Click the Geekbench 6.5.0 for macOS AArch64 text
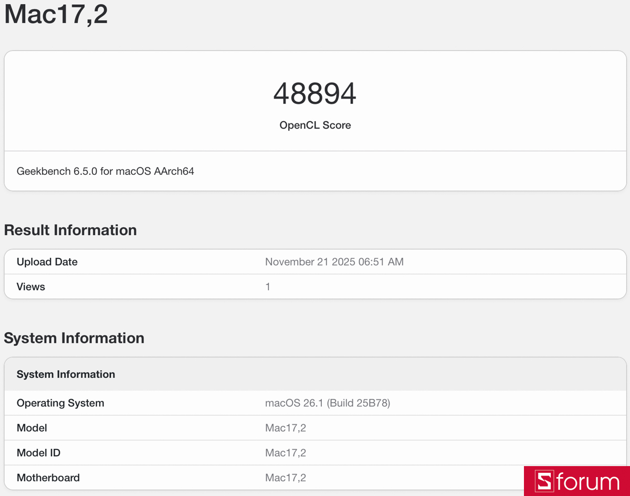The width and height of the screenshot is (630, 496). tap(106, 171)
